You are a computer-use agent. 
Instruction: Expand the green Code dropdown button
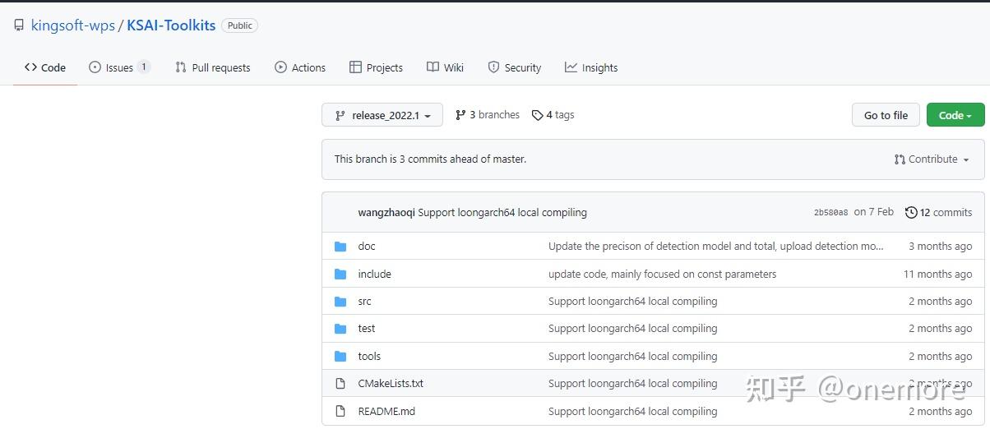click(955, 115)
